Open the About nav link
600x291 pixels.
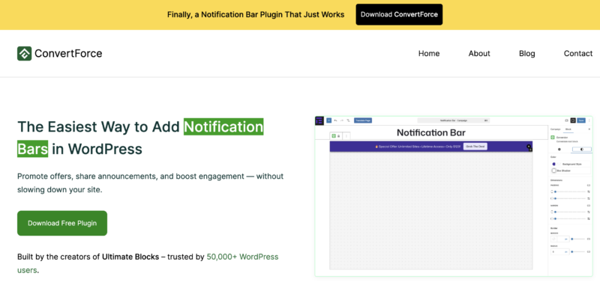pos(479,53)
